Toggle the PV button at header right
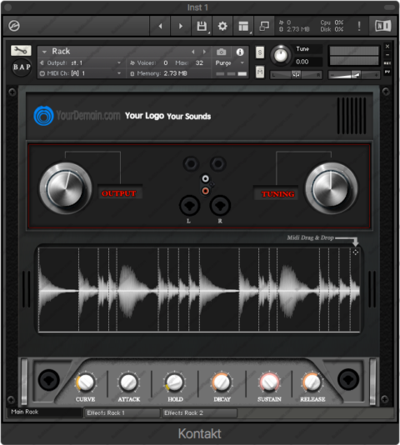The width and height of the screenshot is (400, 445). (387, 72)
